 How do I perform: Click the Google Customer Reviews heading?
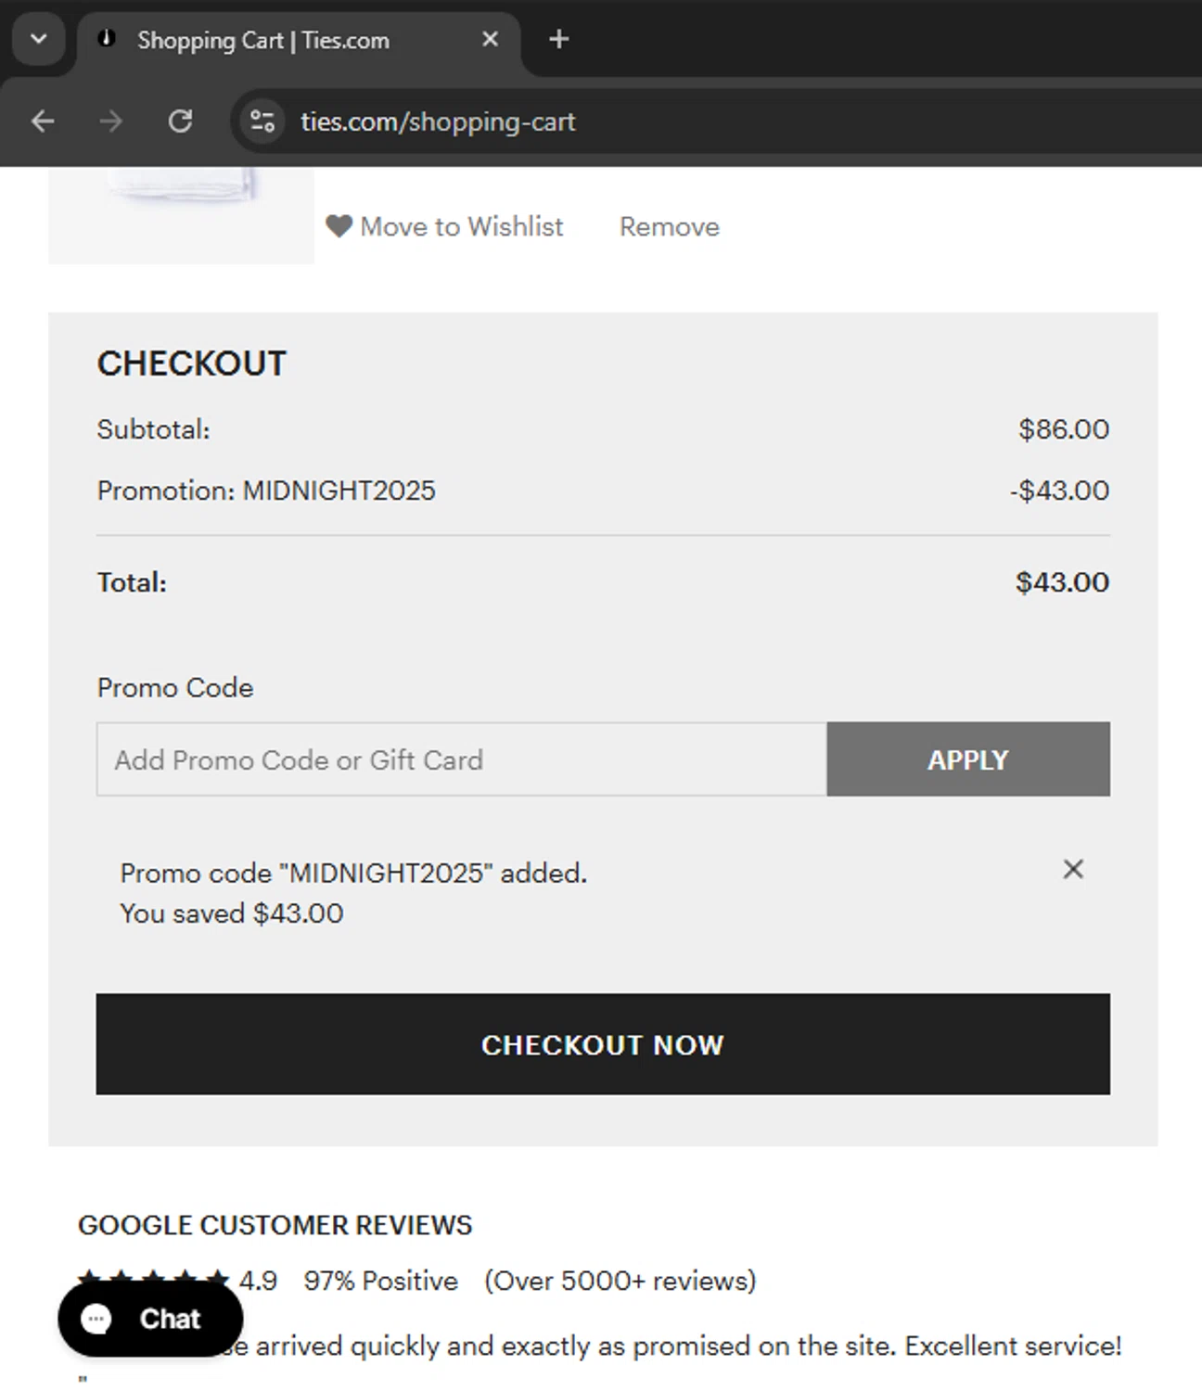click(275, 1225)
